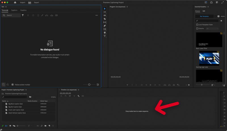Click the Name column sort arrow
Image resolution: width=227 pixels, height=131 pixels.
click(8, 101)
